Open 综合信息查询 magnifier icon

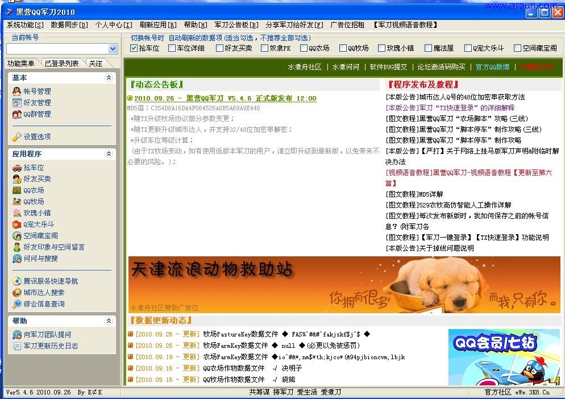point(17,304)
